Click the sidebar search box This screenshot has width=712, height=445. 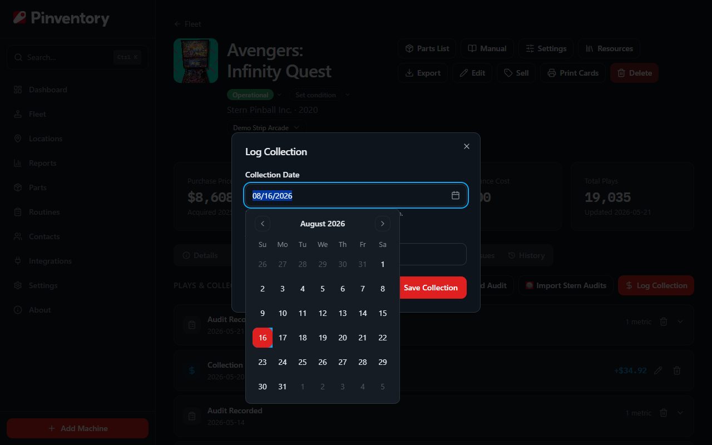(x=77, y=57)
